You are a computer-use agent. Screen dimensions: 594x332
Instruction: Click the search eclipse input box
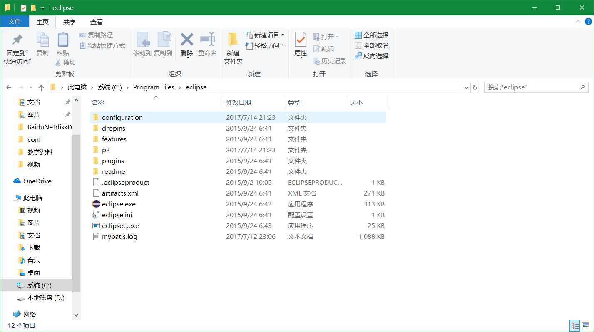536,87
